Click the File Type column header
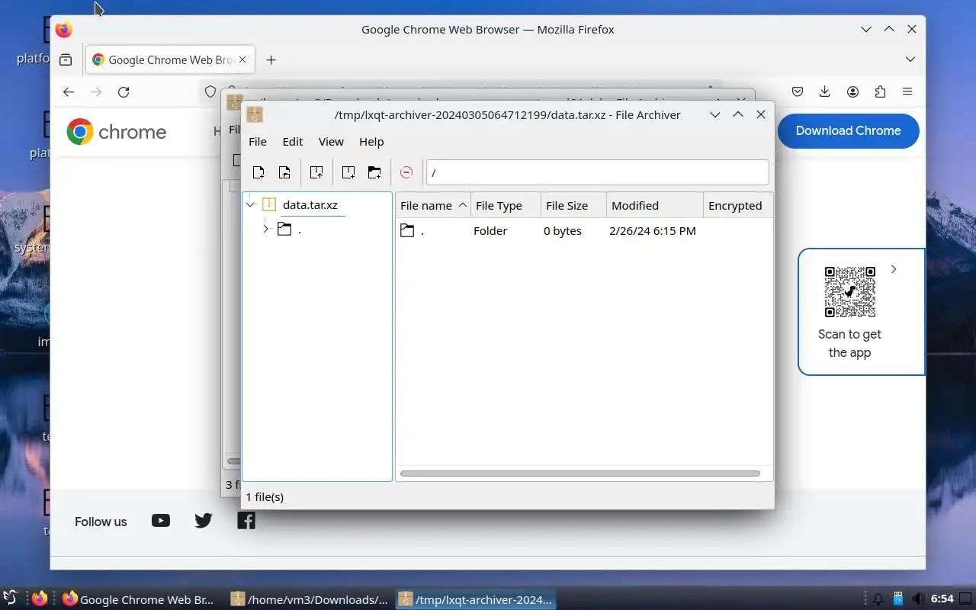The height and width of the screenshot is (610, 976). point(506,205)
